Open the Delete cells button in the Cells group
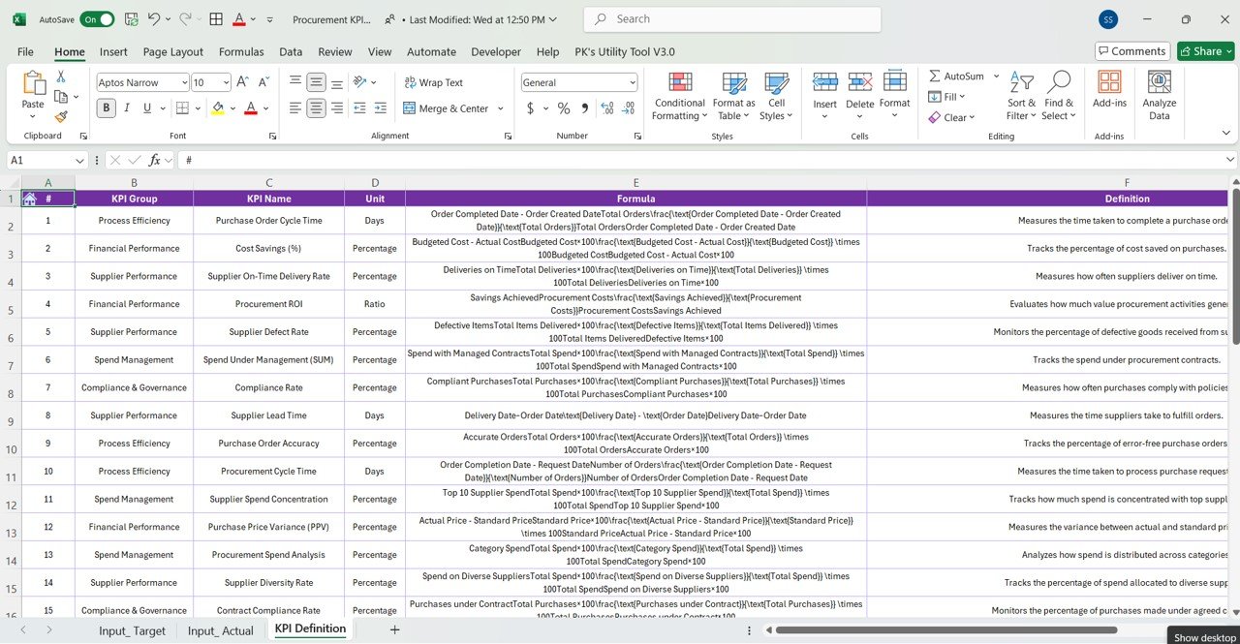Viewport: 1240px width, 644px height. [x=860, y=95]
